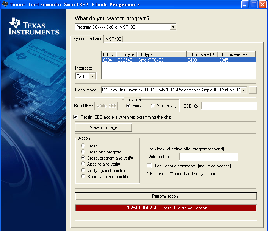Minimize the Flash Programmer window
This screenshot has height=231, width=273.
pyautogui.click(x=245, y=4)
